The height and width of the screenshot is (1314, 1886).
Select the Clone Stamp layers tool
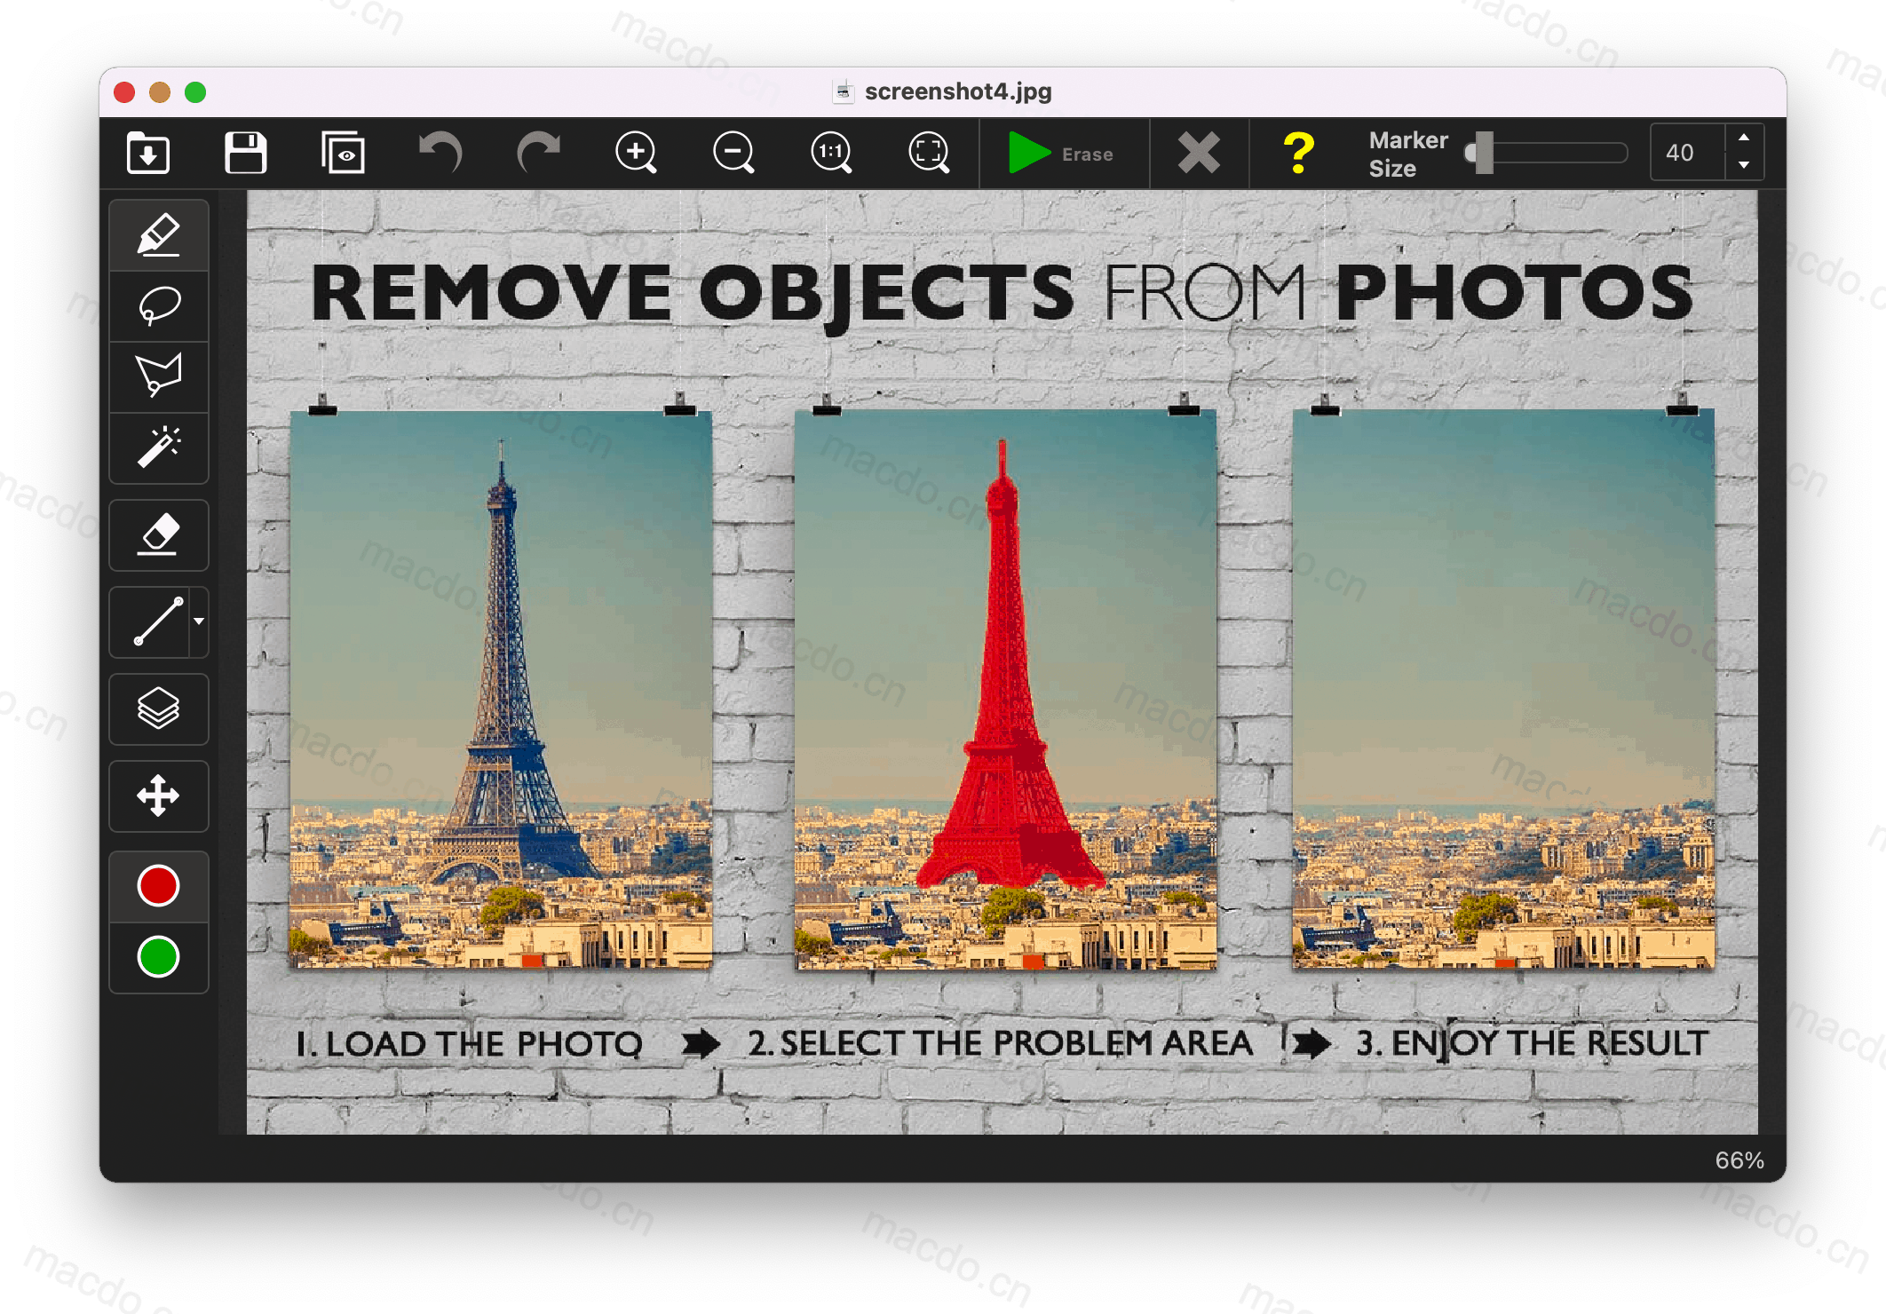click(x=159, y=708)
